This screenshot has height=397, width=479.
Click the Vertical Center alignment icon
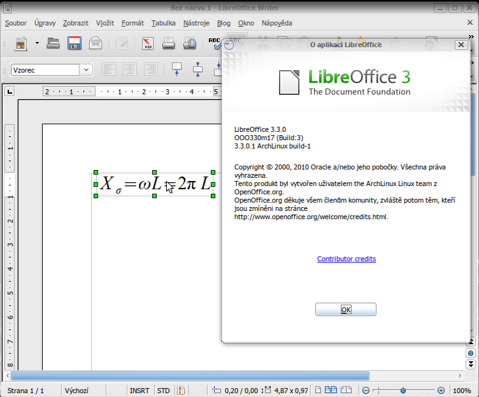point(197,69)
